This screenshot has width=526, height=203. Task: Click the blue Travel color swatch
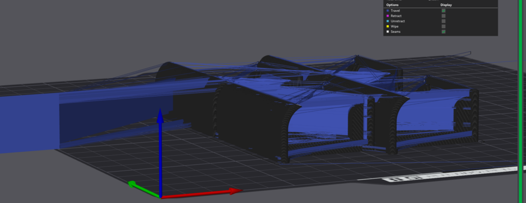tap(387, 11)
